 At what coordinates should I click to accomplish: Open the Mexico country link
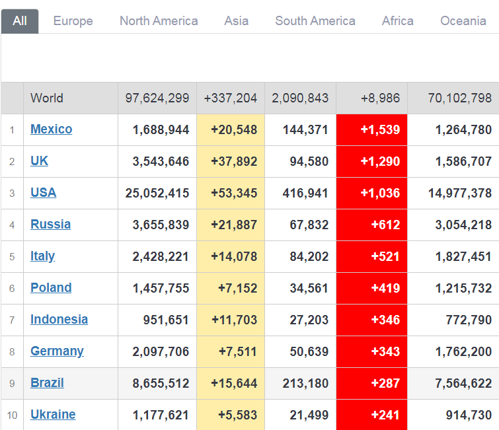point(51,129)
